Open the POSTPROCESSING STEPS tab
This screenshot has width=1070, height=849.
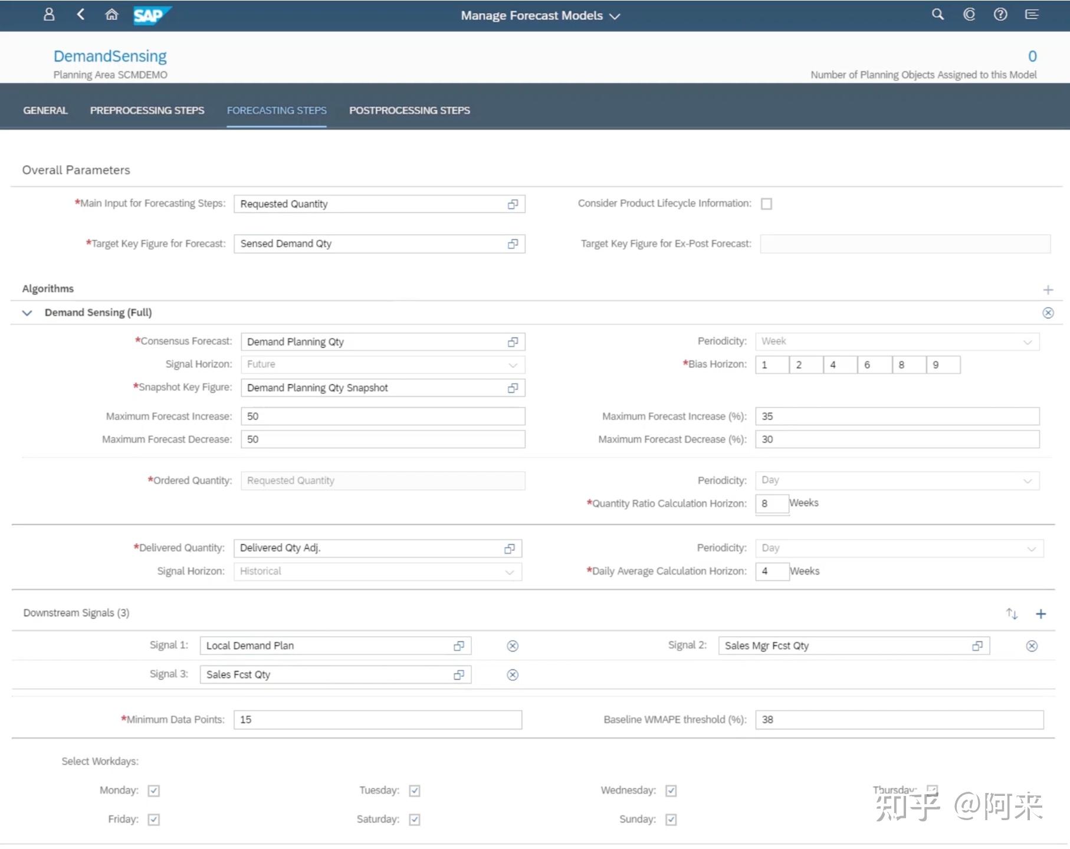pyautogui.click(x=409, y=110)
